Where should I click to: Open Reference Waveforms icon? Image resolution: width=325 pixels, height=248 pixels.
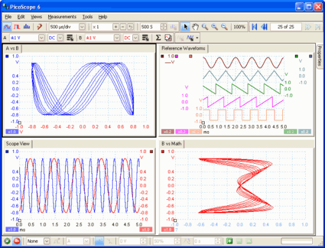coord(168,38)
